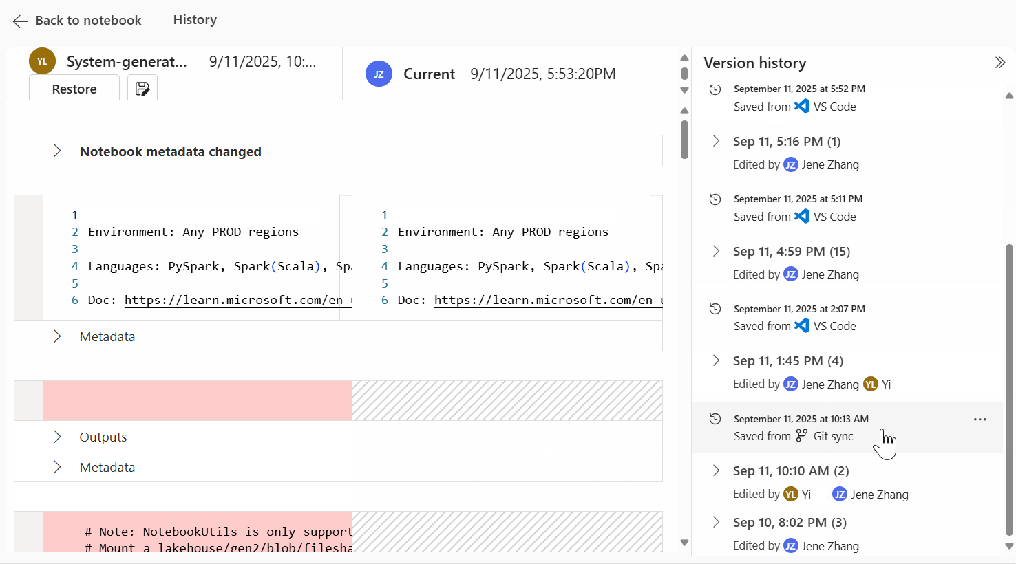Click the save version icon beside Restore

pos(142,87)
